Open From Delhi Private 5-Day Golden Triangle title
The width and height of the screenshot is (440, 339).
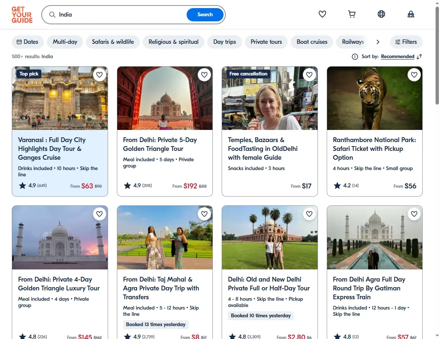pos(160,144)
